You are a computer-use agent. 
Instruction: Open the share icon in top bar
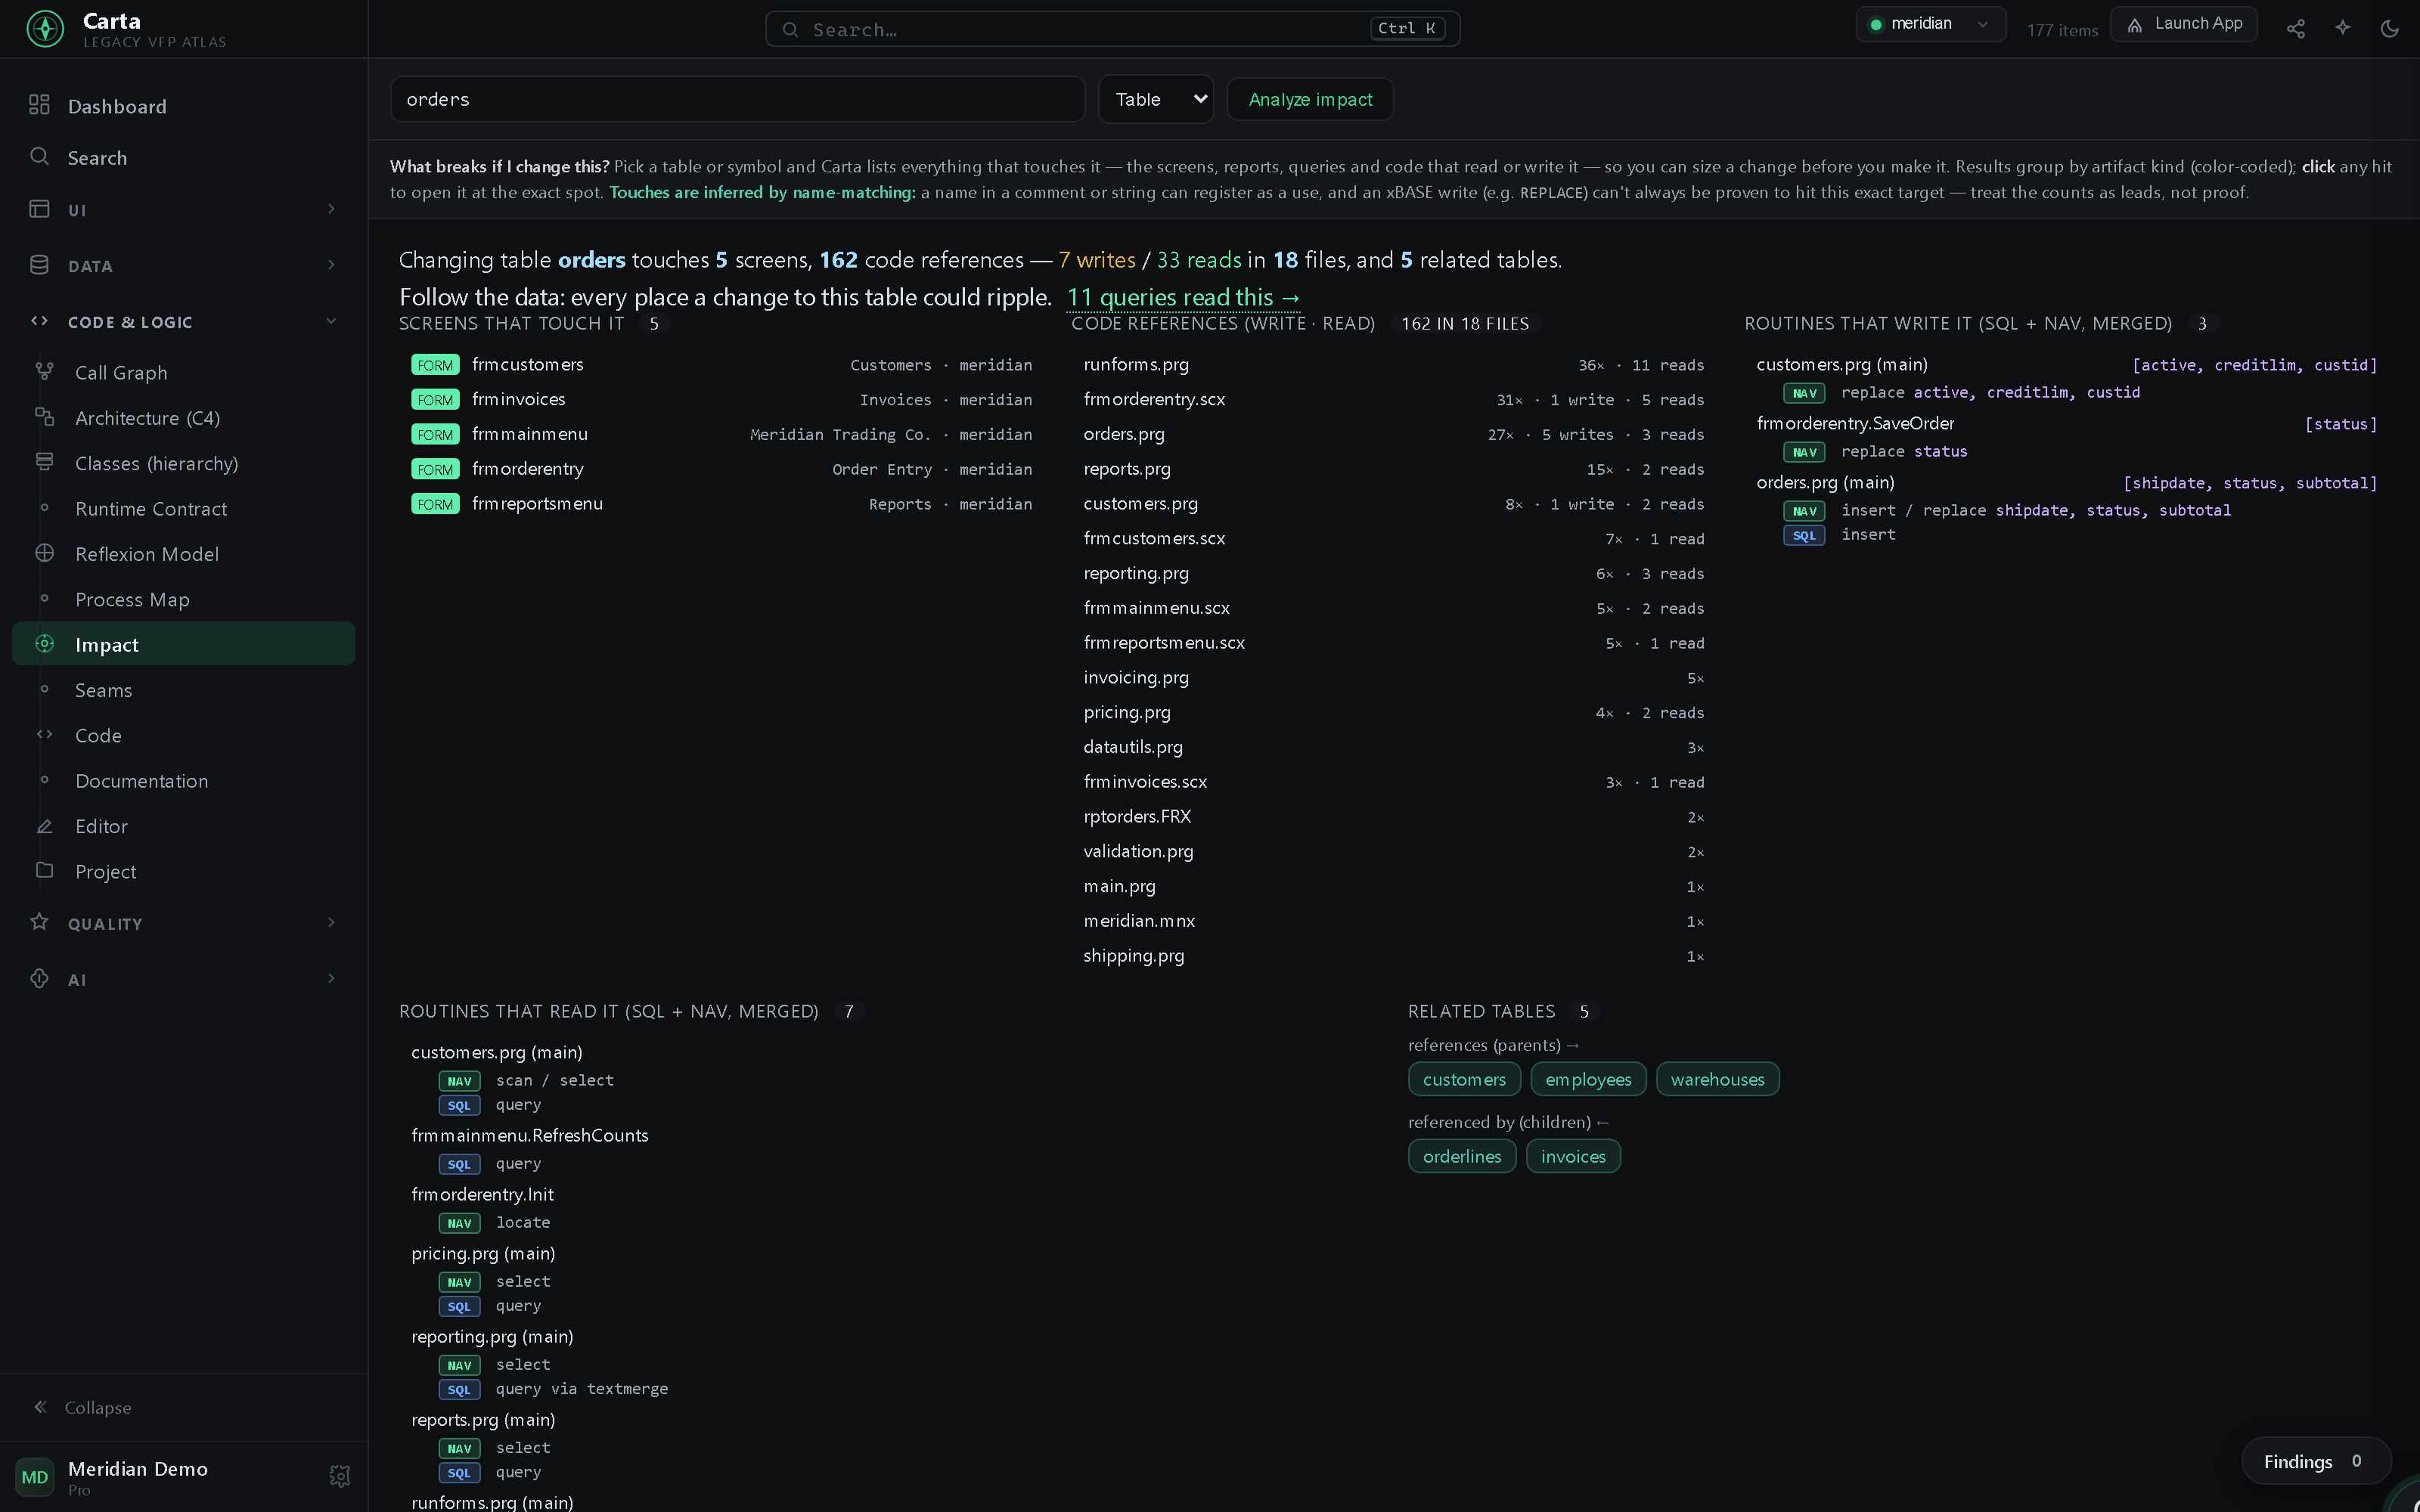[x=2296, y=29]
